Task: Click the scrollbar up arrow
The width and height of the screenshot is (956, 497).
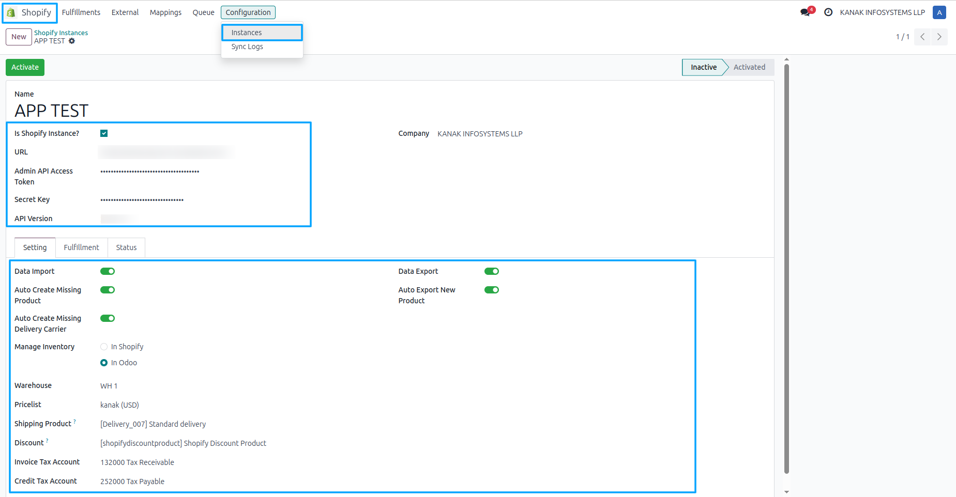Action: pyautogui.click(x=786, y=59)
